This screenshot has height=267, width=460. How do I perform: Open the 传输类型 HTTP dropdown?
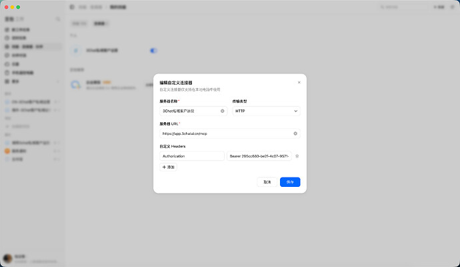[x=267, y=111]
